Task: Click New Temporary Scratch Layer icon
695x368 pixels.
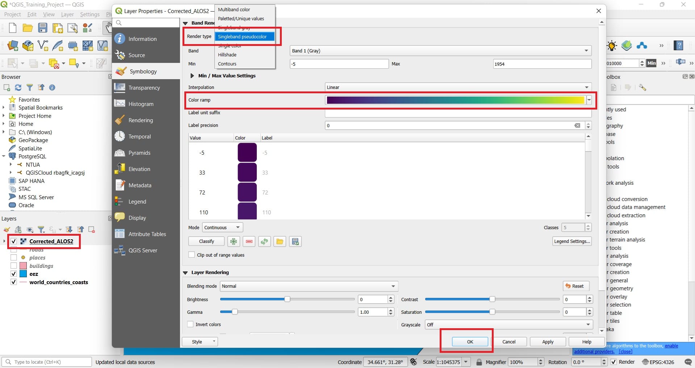Action: coord(73,46)
